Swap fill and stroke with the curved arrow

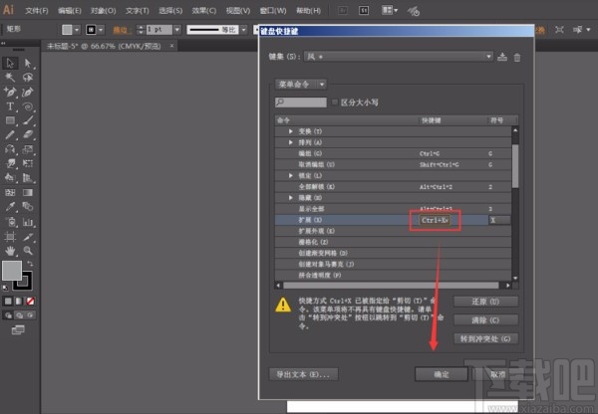(x=30, y=264)
